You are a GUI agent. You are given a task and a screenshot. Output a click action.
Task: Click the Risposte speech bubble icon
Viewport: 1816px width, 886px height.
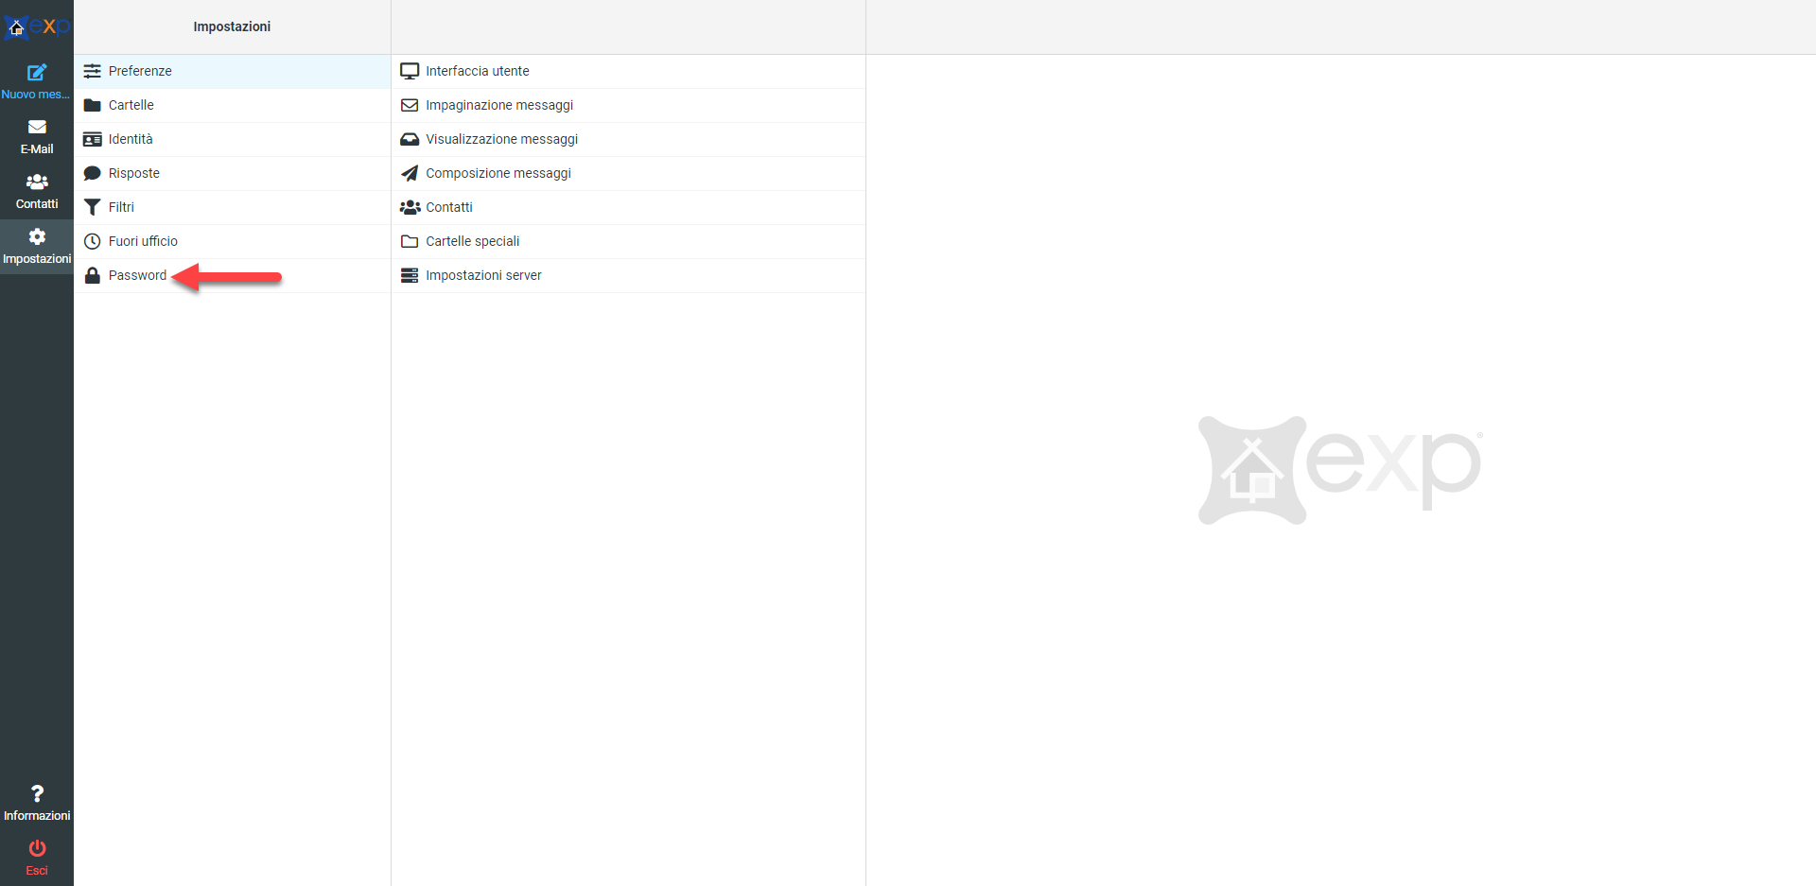[92, 173]
